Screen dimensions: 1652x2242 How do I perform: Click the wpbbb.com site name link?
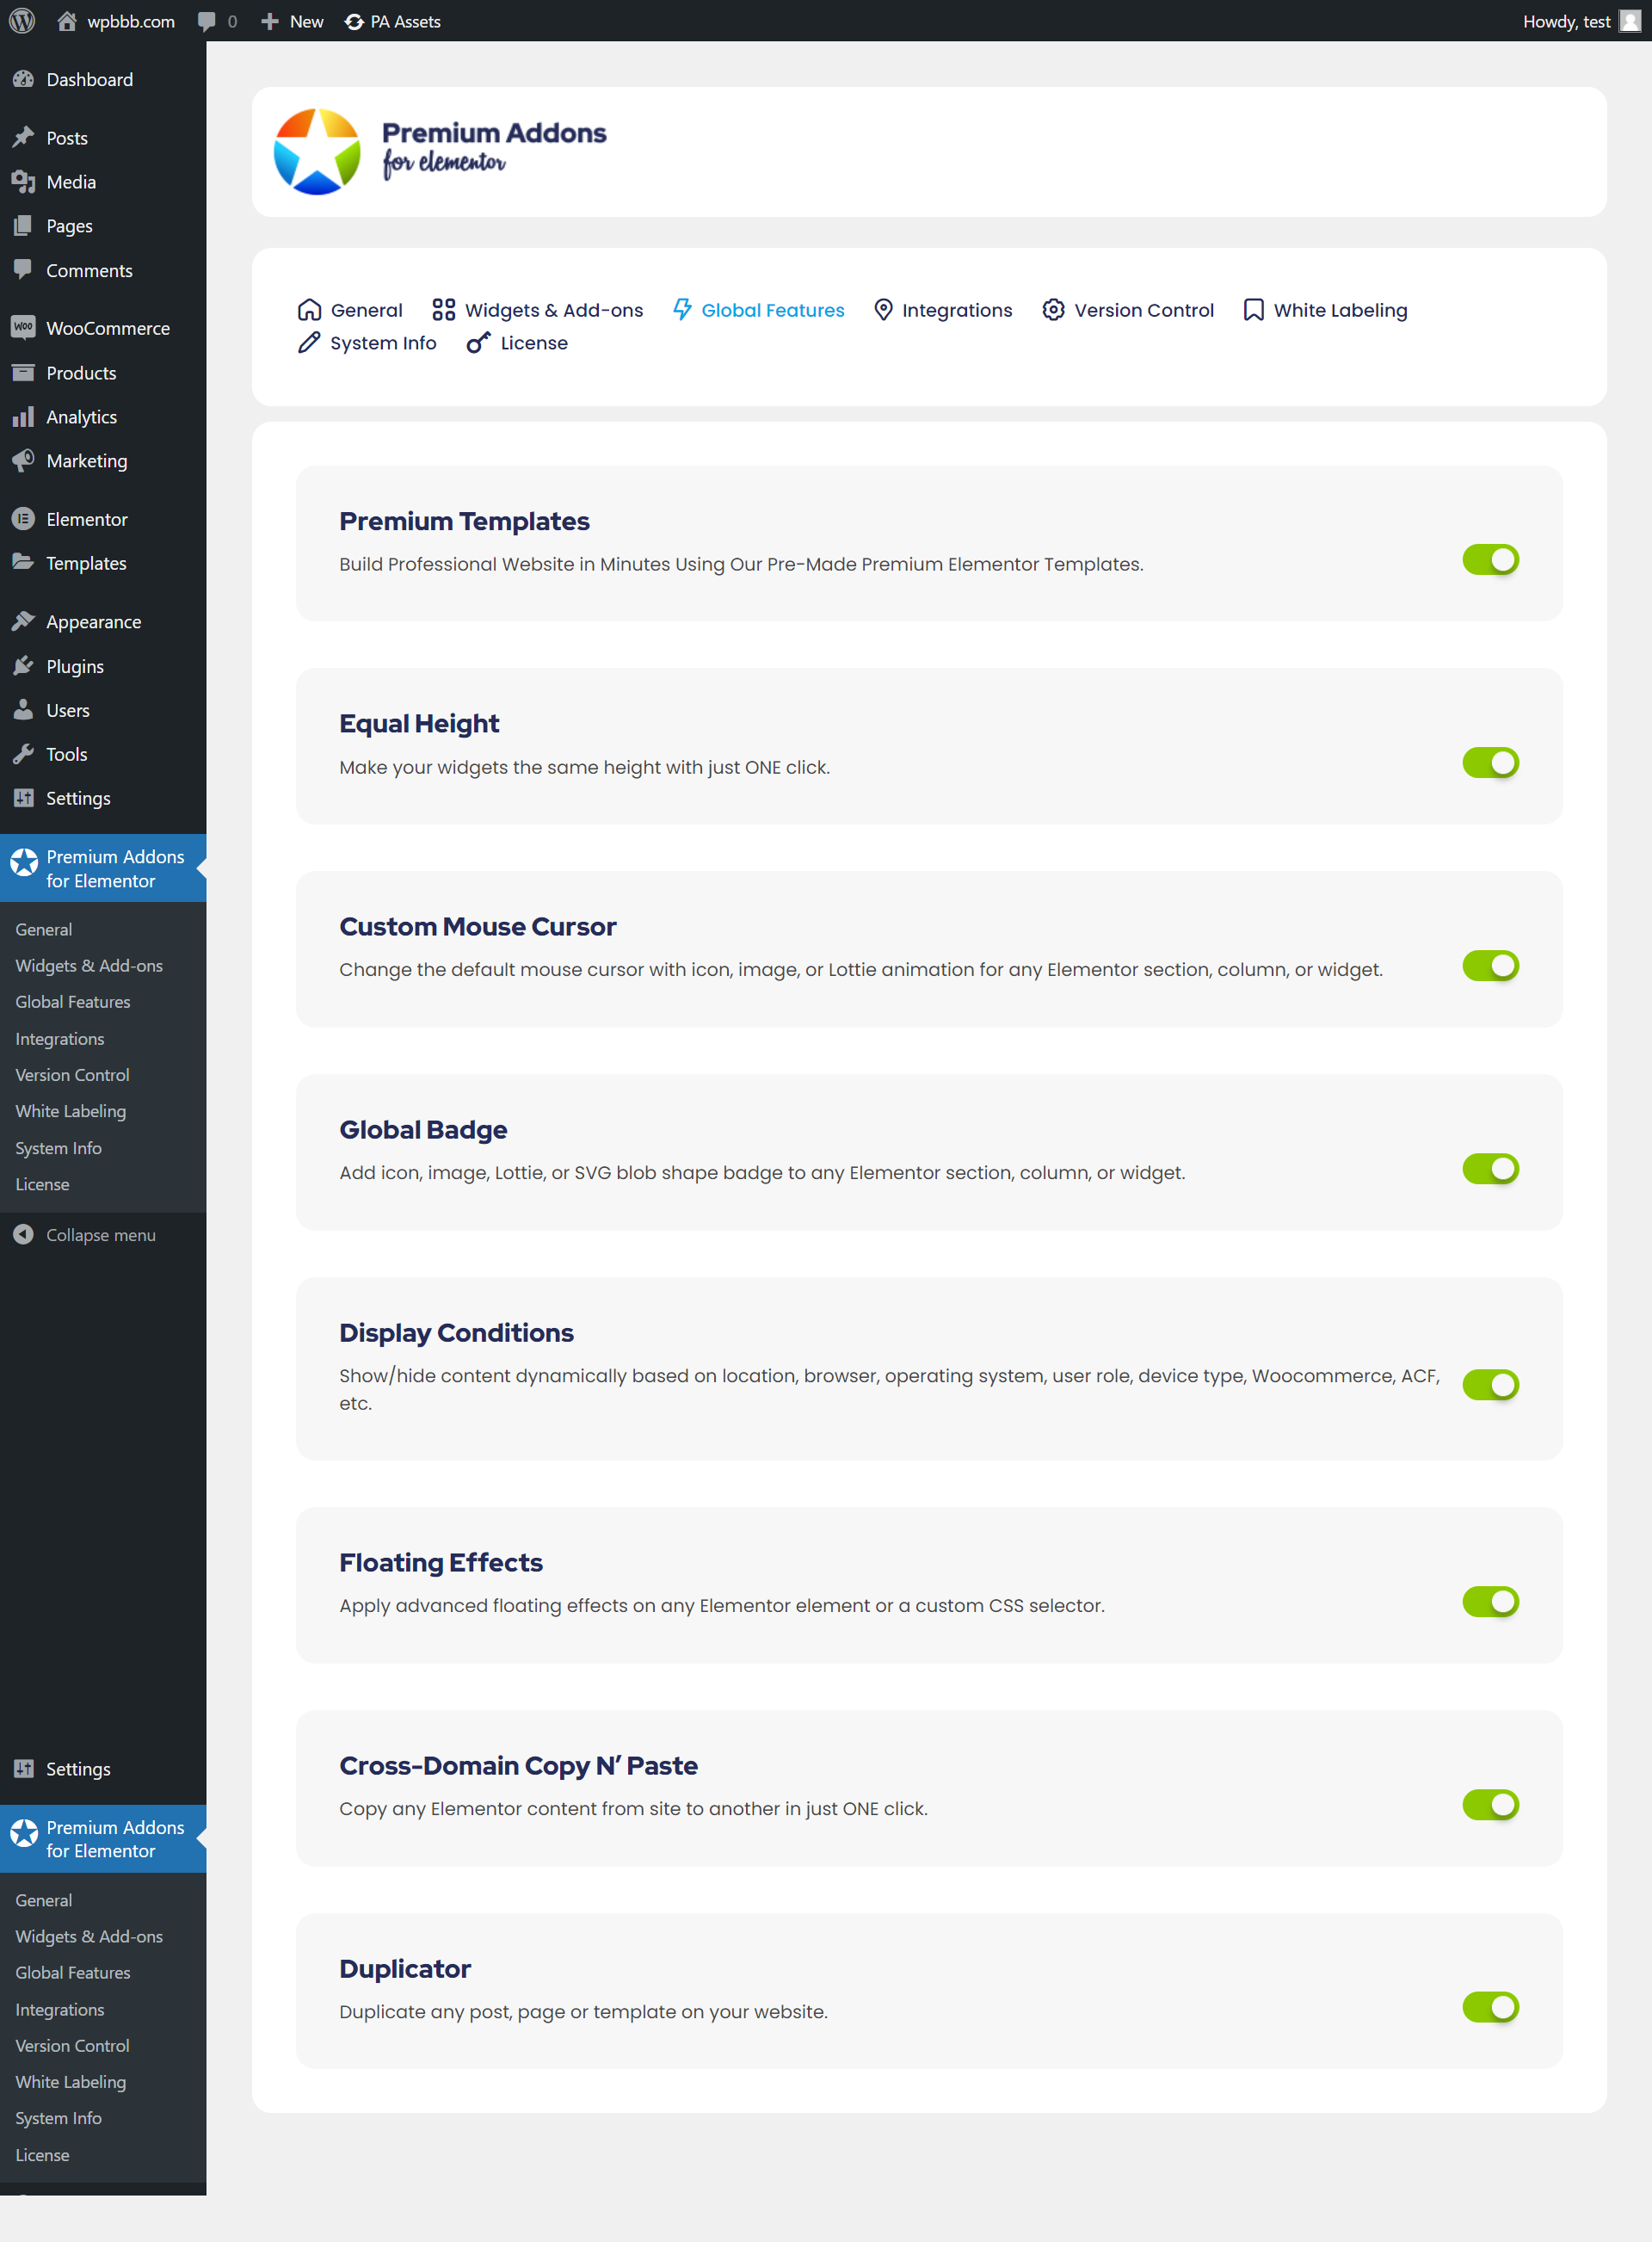[x=131, y=21]
